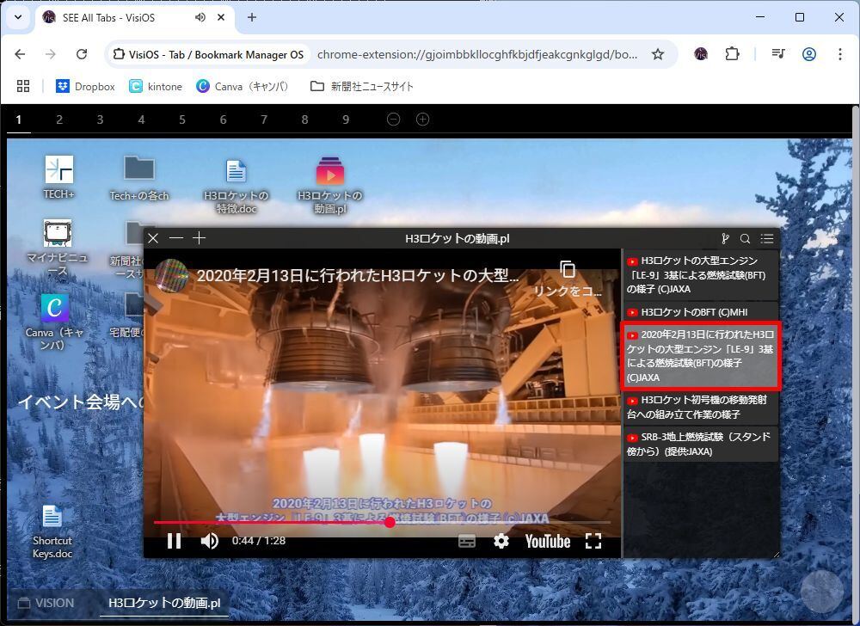Viewport: 860px width, 626px height.
Task: Switch to desktop 3
Action: [100, 120]
